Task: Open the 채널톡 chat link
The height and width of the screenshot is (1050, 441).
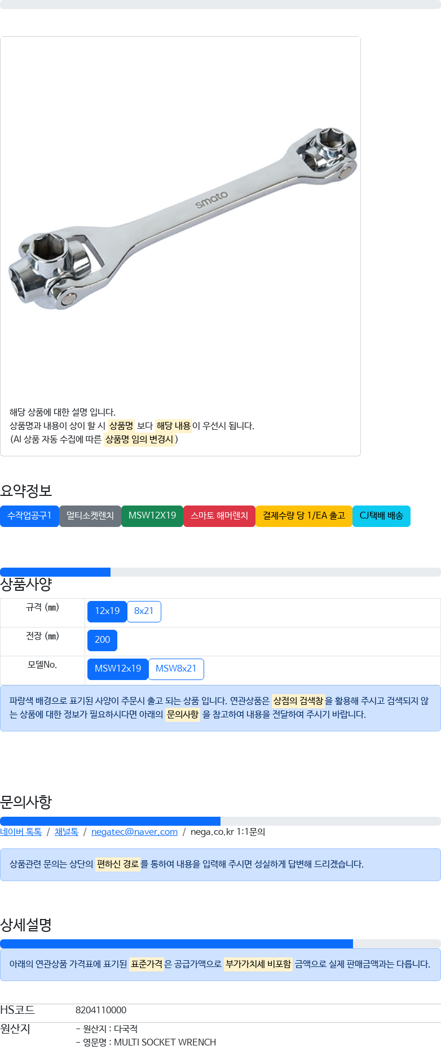Action: 67,832
